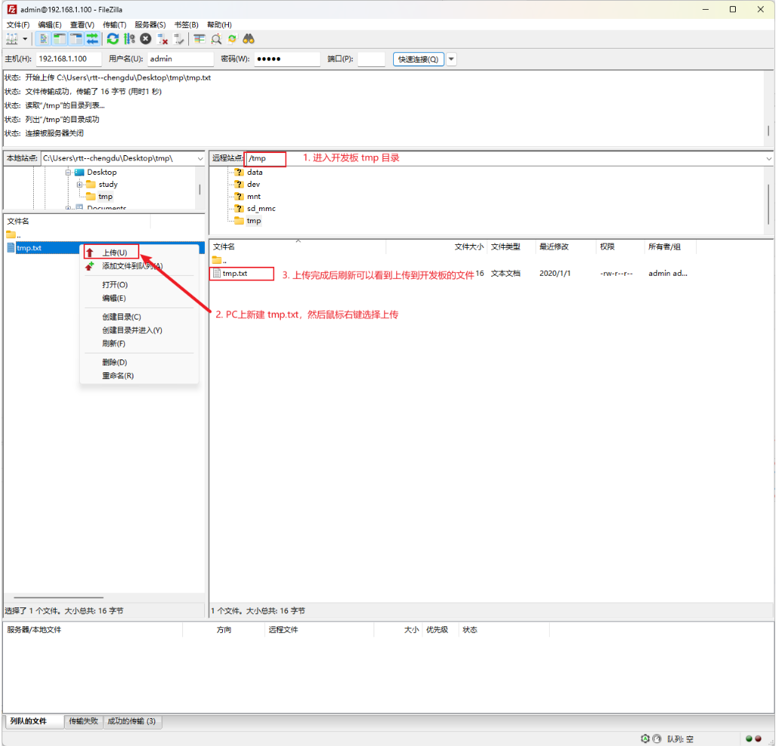Open the Quickconnect history dropdown arrow
The image size is (778, 746).
(x=451, y=59)
